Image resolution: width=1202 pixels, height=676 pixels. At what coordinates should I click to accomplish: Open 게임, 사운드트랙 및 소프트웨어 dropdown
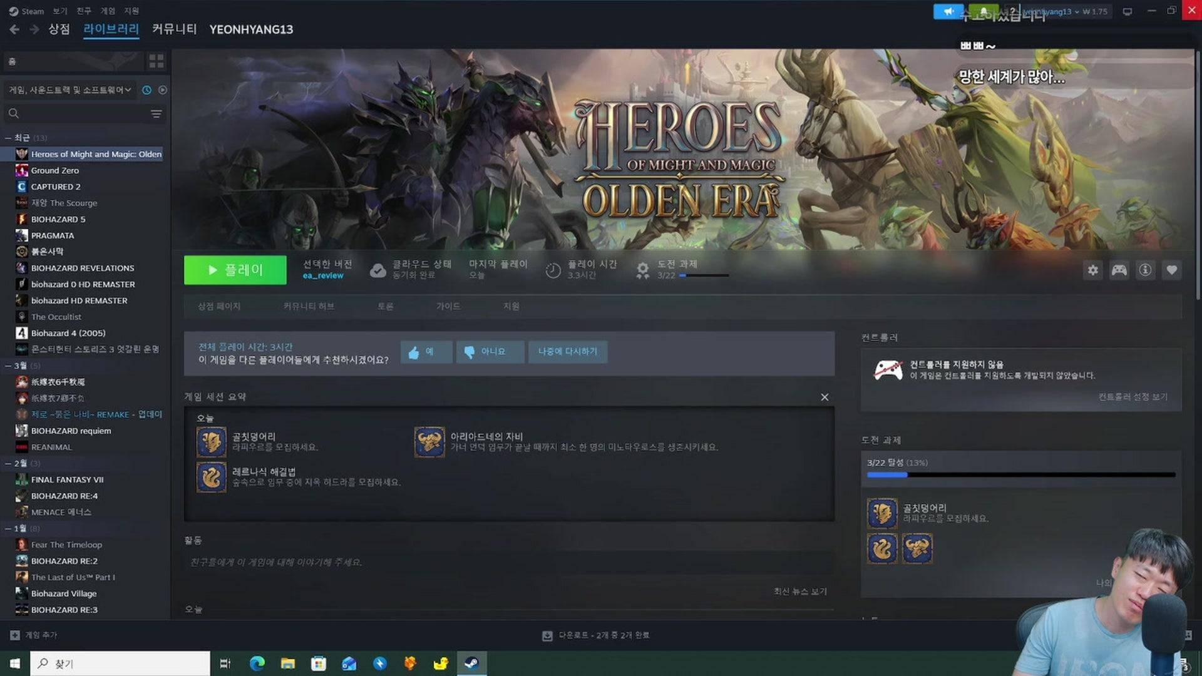(70, 90)
